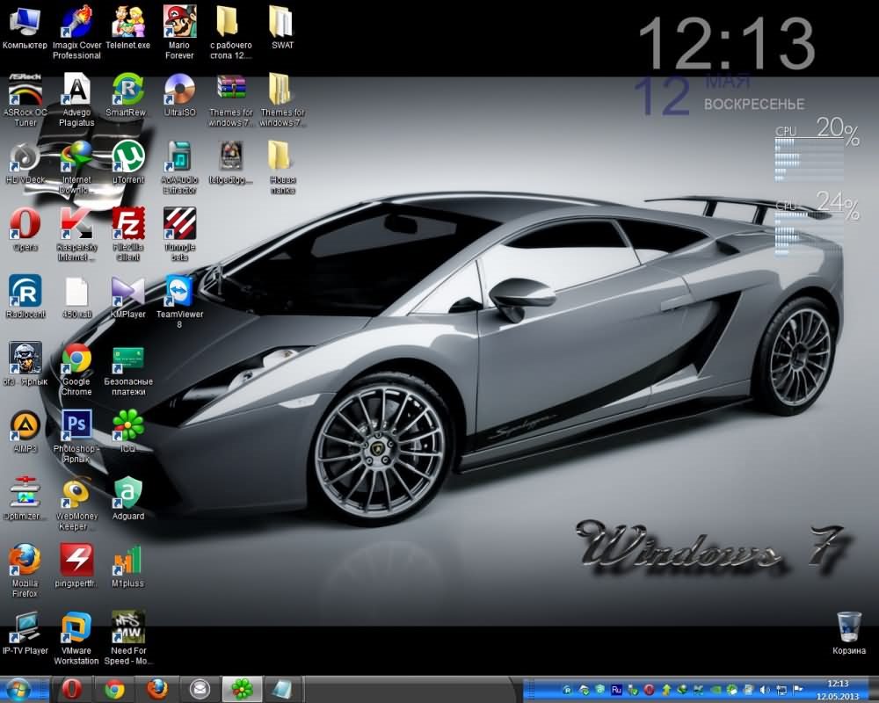Click the Opera button in the taskbar

click(71, 689)
